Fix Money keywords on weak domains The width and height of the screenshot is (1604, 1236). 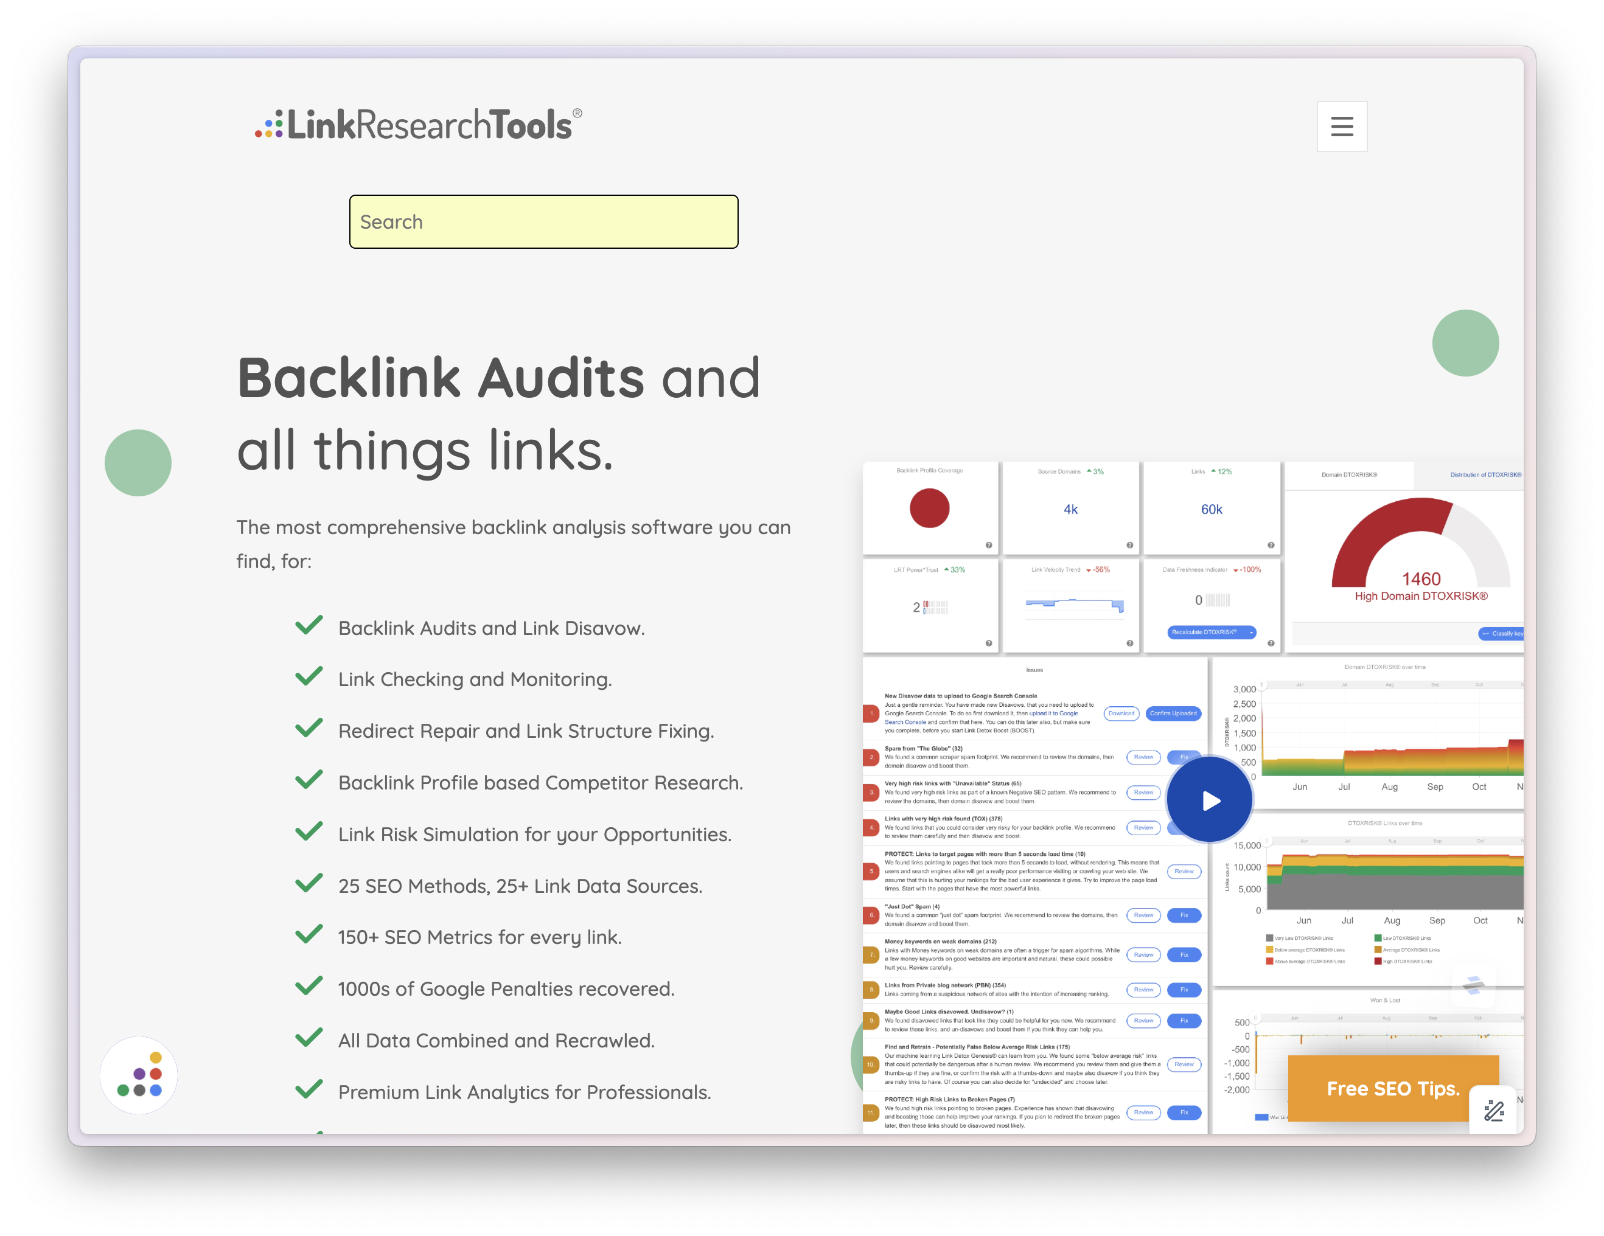tap(1184, 955)
